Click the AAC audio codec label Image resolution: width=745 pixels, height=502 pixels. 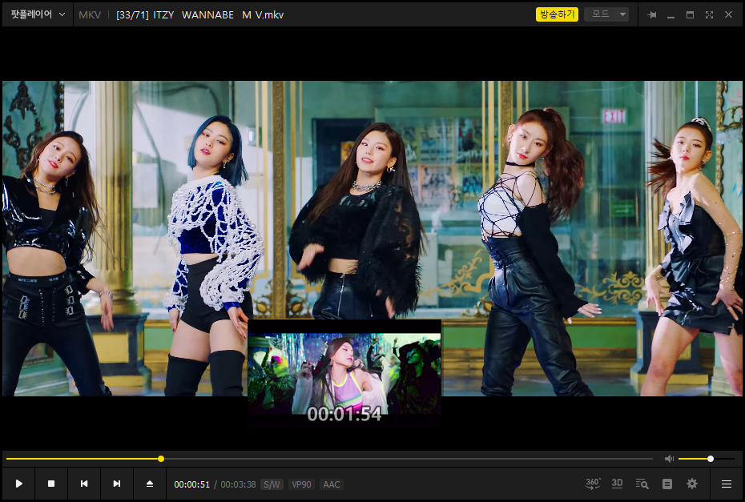coord(331,484)
